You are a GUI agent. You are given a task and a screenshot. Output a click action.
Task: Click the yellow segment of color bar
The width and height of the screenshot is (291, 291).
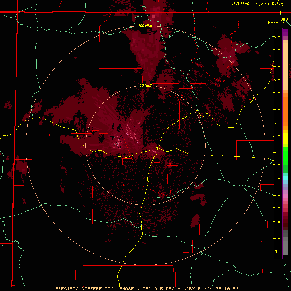[286, 138]
